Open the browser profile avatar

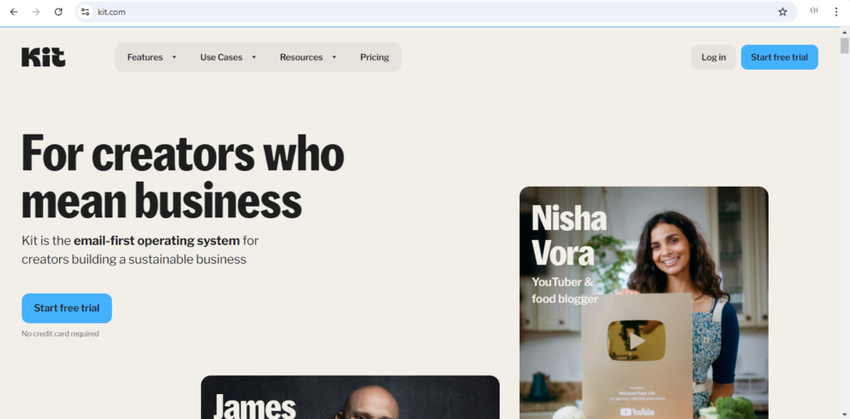click(x=813, y=12)
